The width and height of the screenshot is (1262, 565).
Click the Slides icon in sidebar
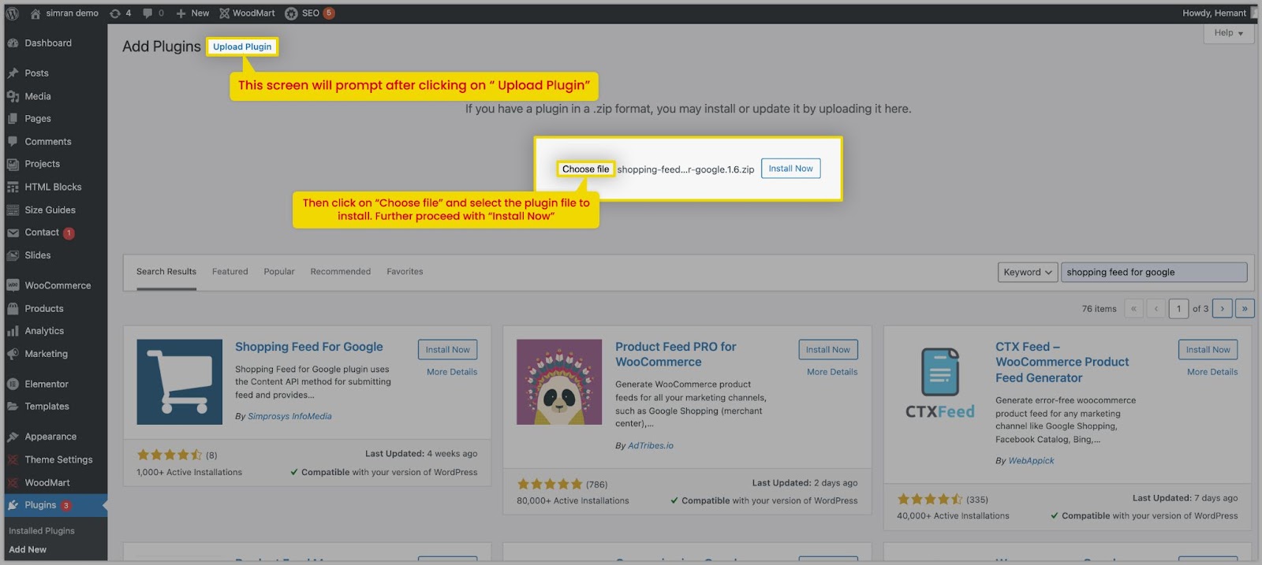pyautogui.click(x=13, y=255)
